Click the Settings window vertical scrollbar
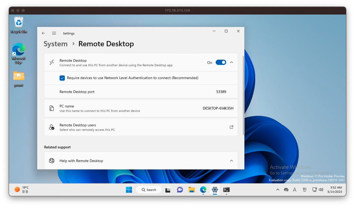 [243, 95]
